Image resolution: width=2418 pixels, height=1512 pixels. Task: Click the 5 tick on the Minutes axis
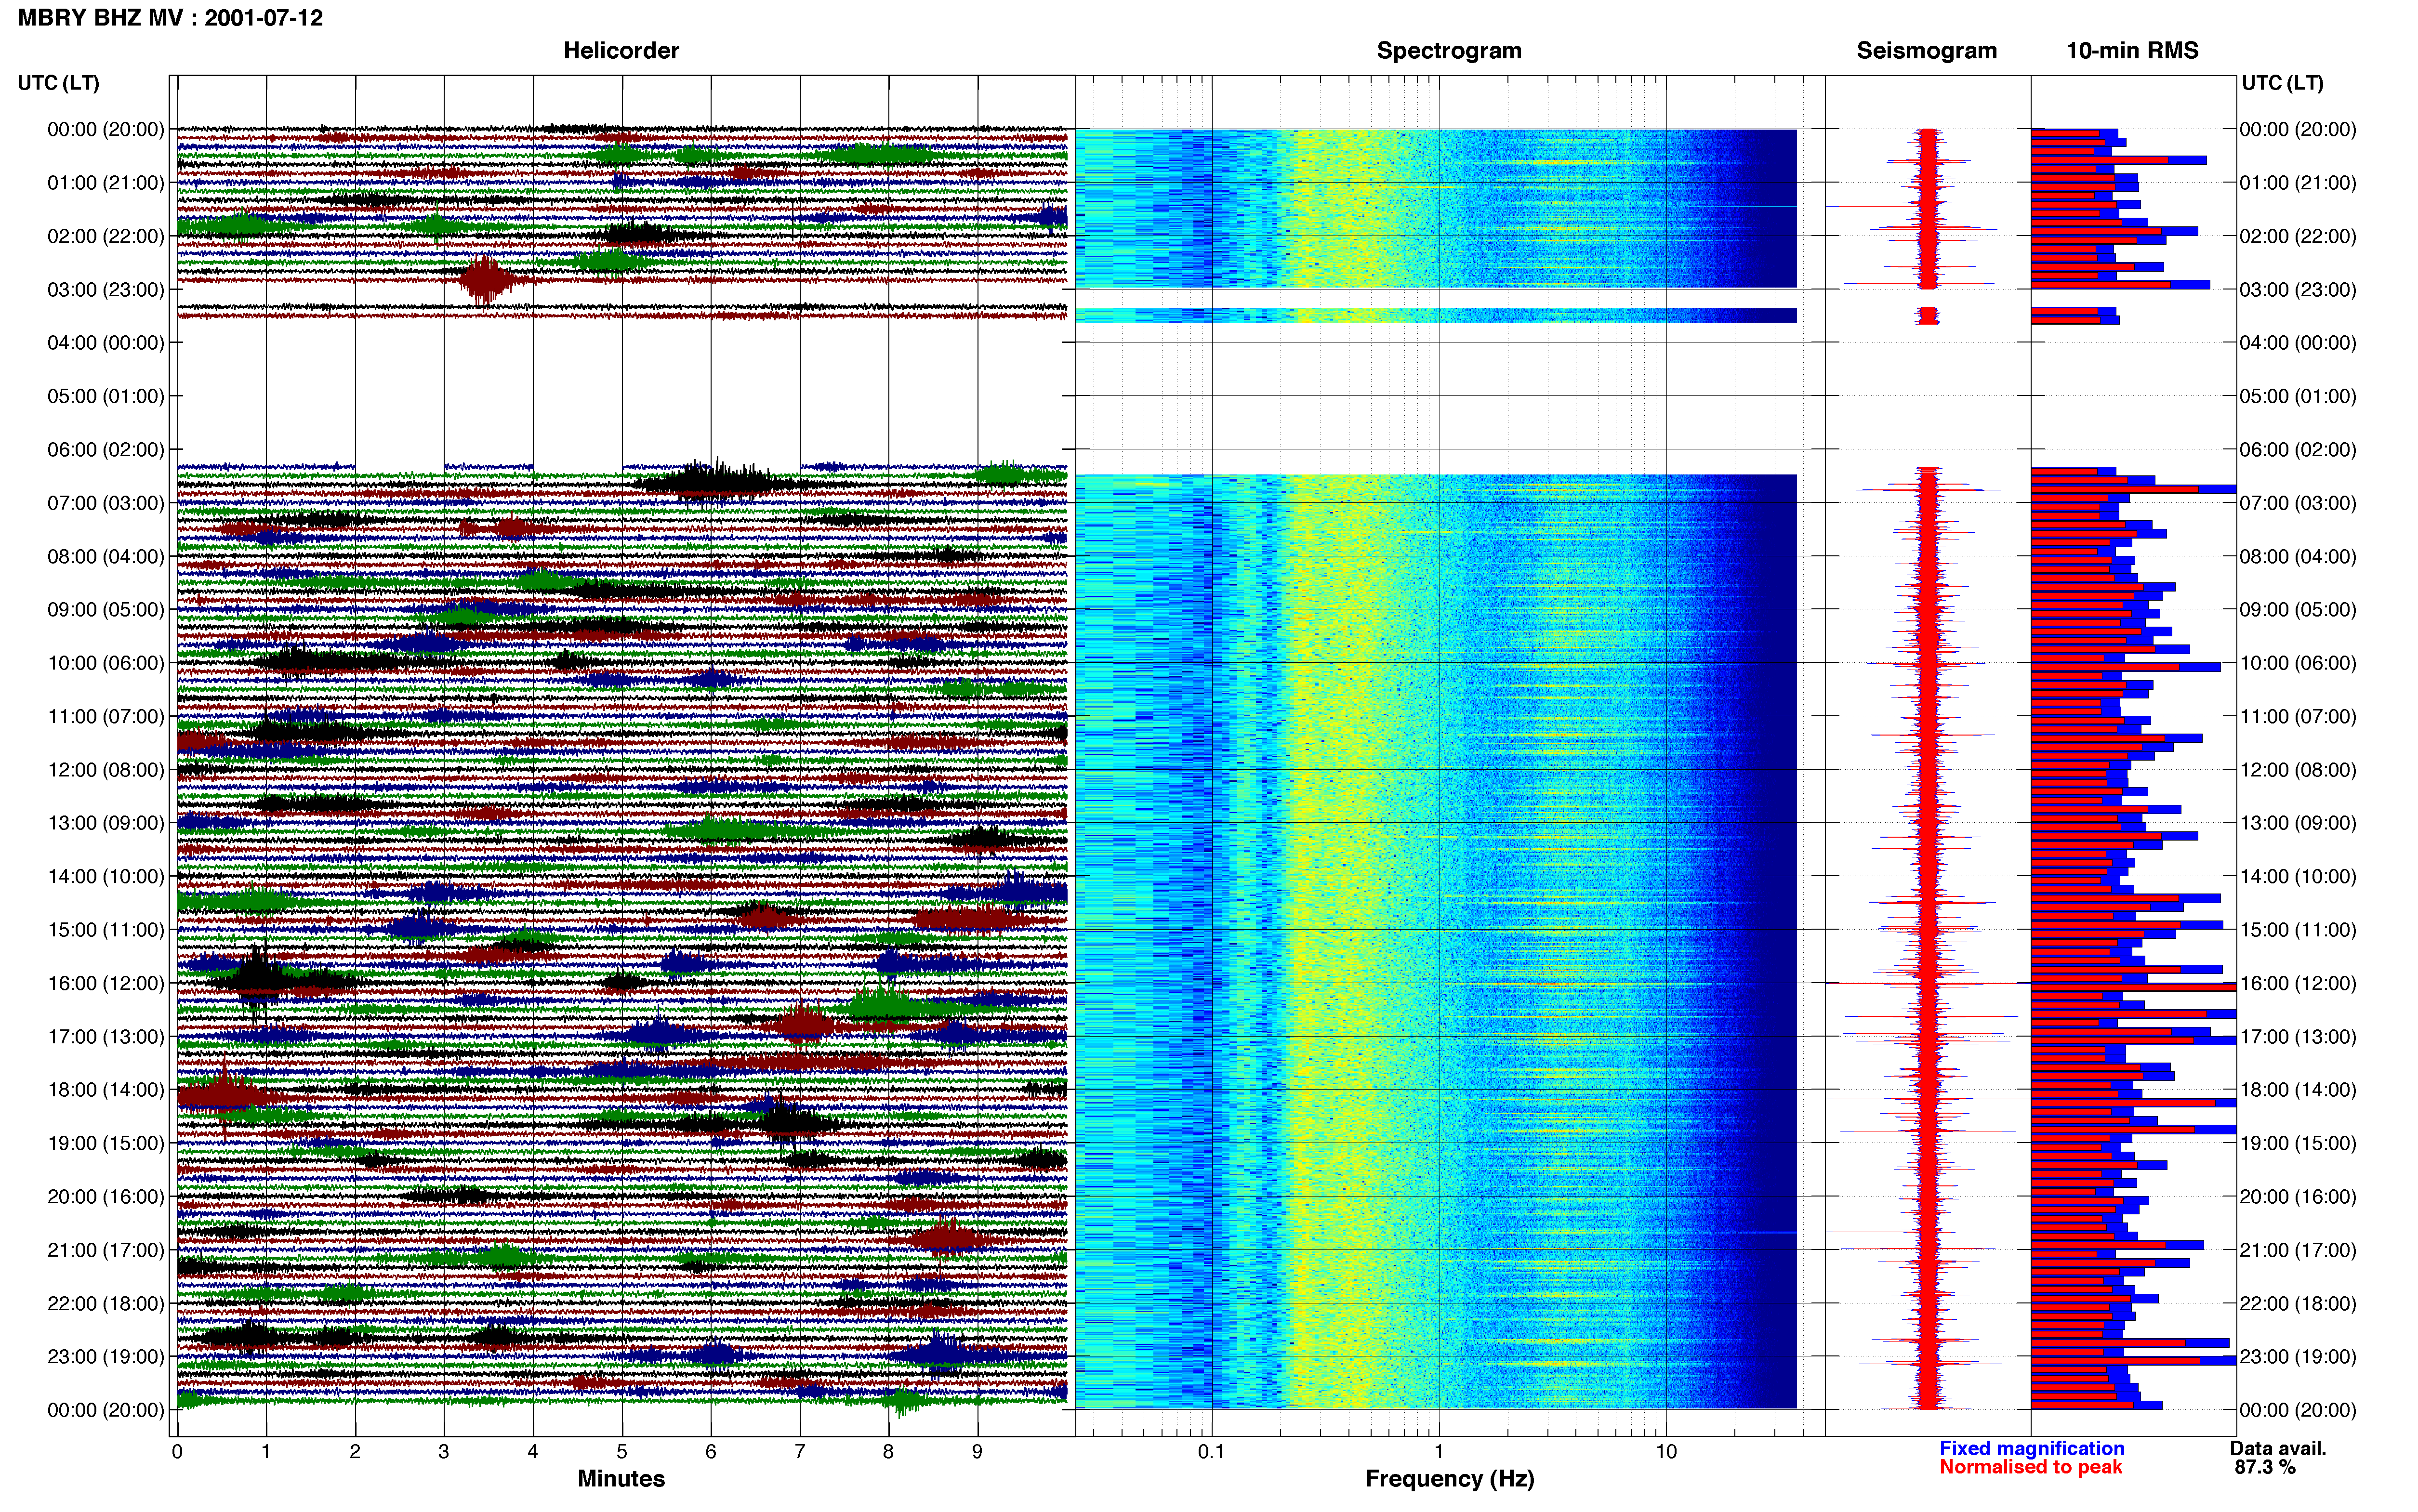click(622, 1451)
